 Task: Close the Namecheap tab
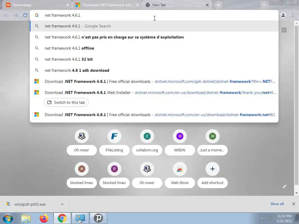68,5
